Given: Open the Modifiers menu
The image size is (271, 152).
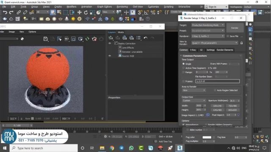Looking at the screenshot, I should [x=72, y=7].
